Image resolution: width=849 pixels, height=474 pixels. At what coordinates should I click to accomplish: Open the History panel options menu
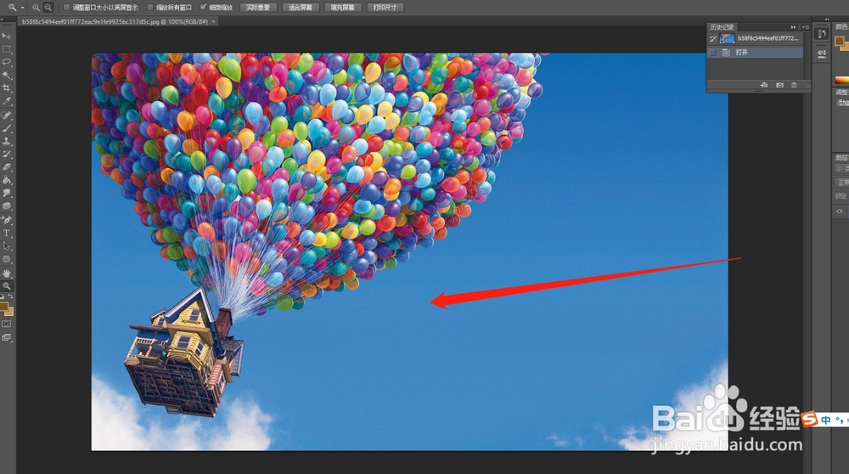tap(806, 26)
